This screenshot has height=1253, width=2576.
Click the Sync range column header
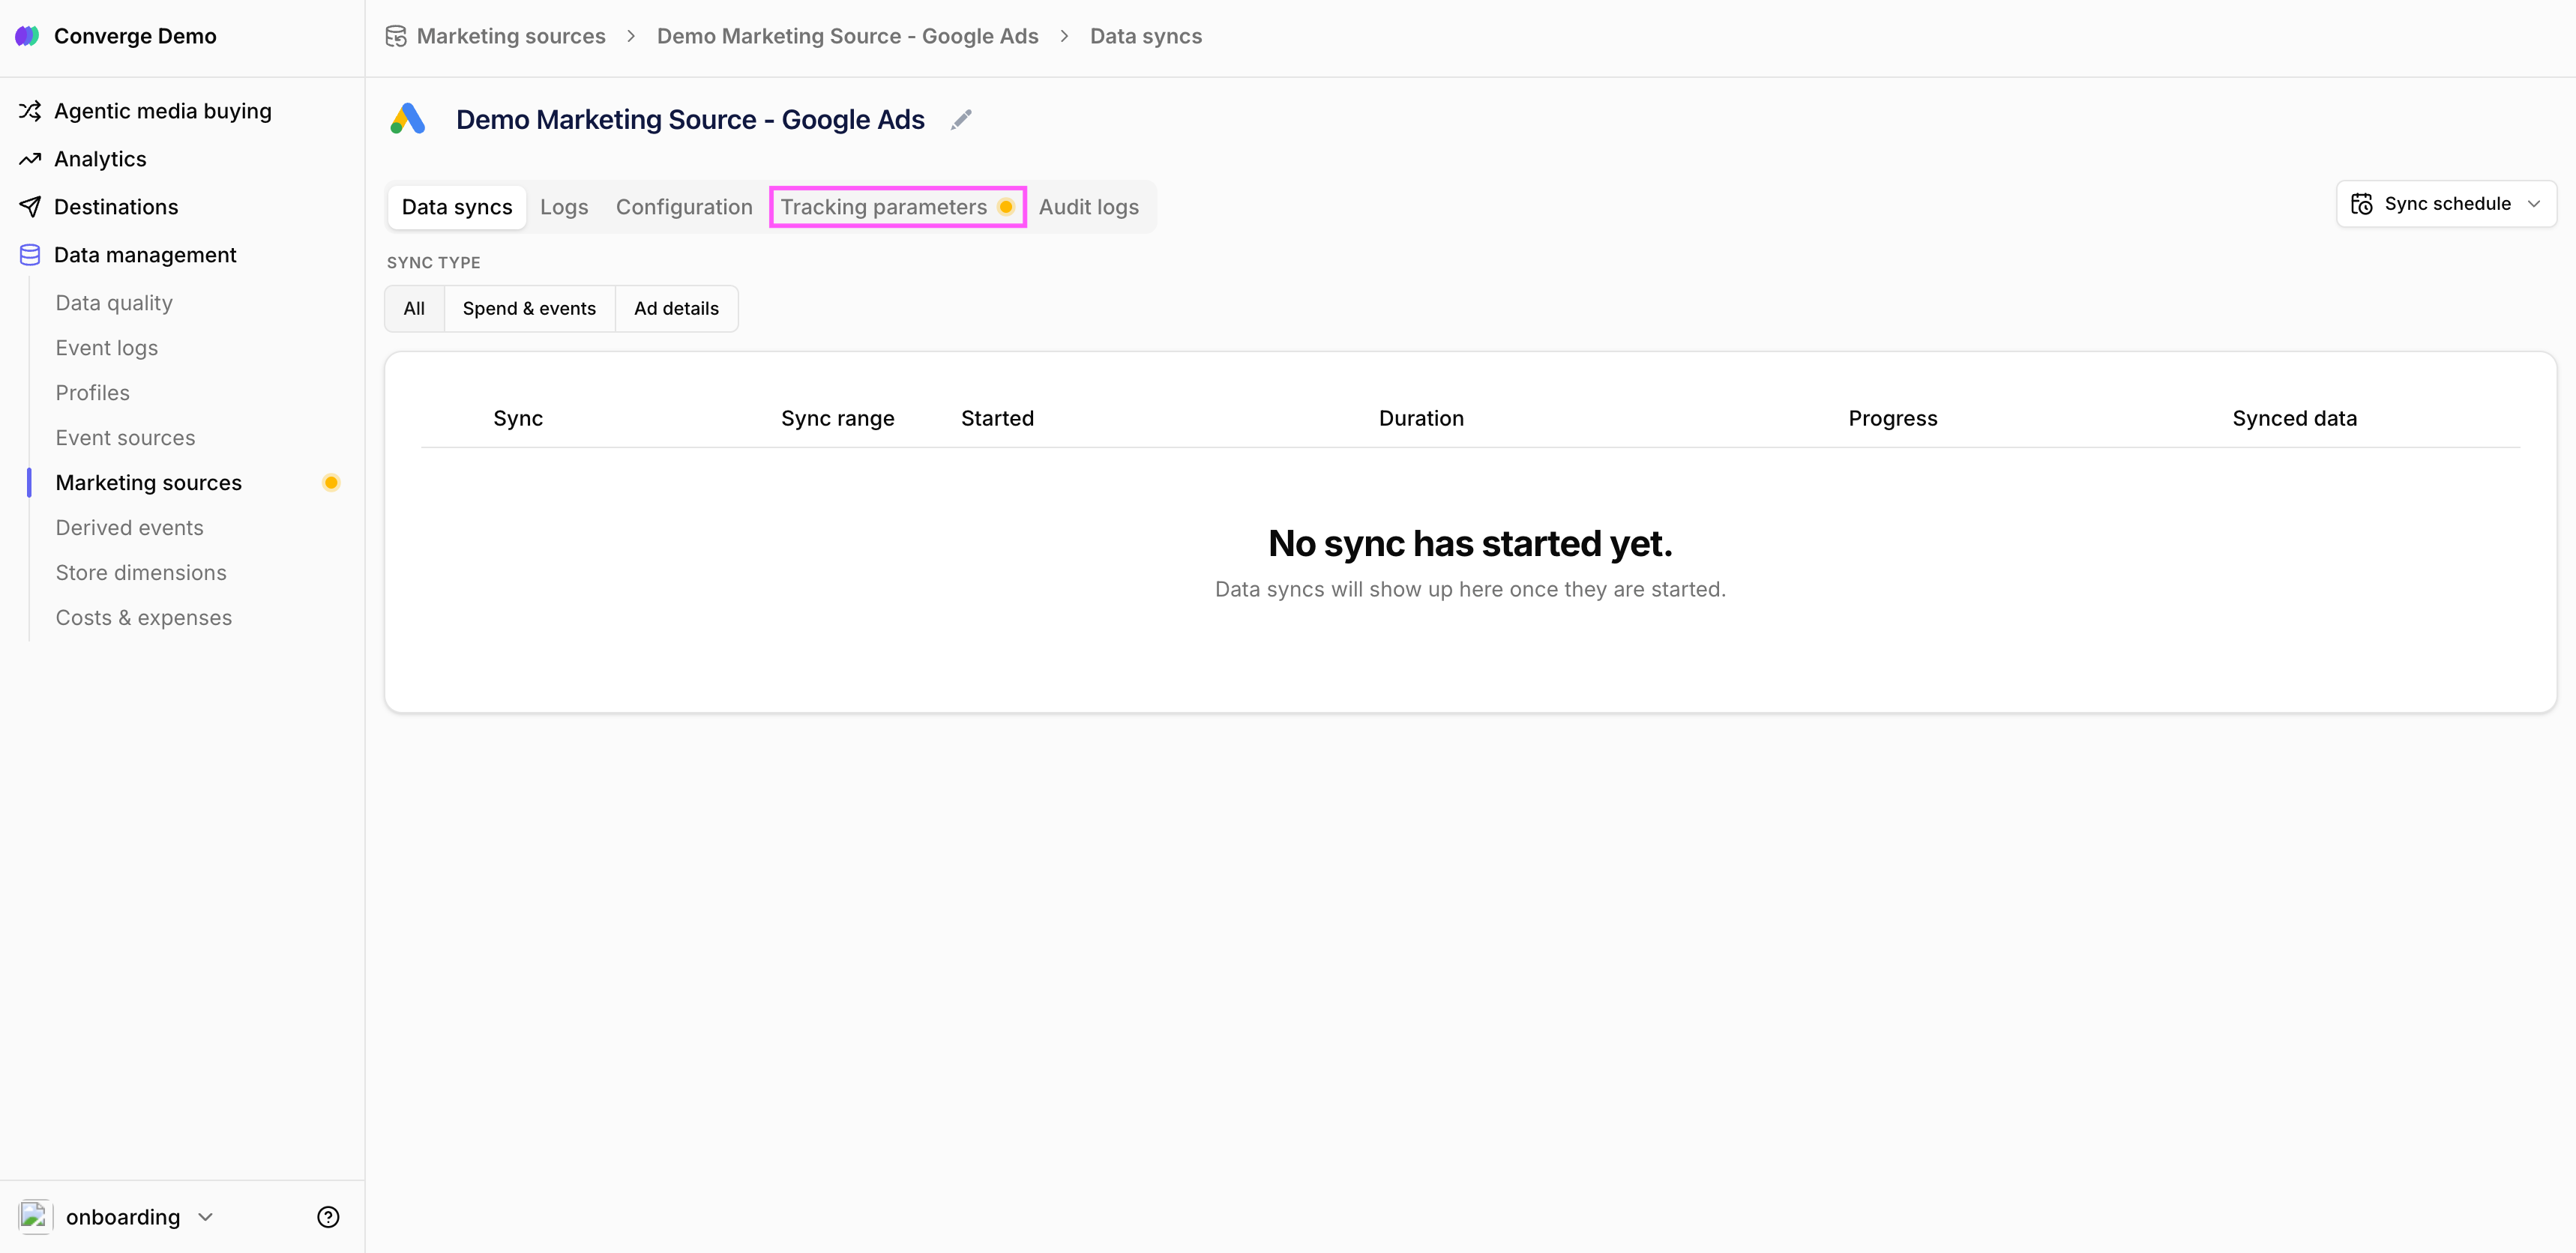pyautogui.click(x=838, y=419)
